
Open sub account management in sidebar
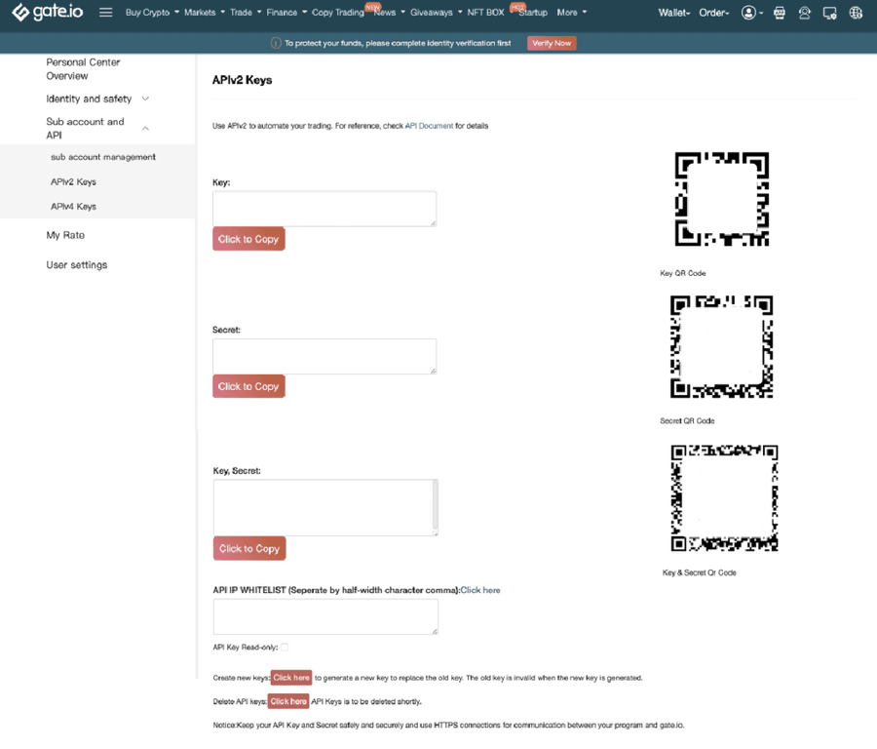(103, 157)
